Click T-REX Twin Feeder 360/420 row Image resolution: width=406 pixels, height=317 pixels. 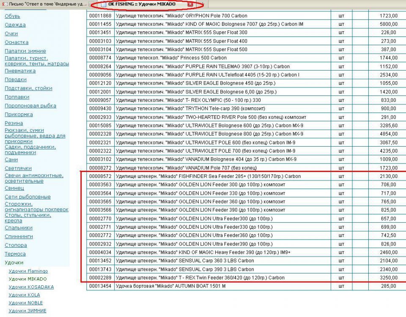[x=246, y=278]
